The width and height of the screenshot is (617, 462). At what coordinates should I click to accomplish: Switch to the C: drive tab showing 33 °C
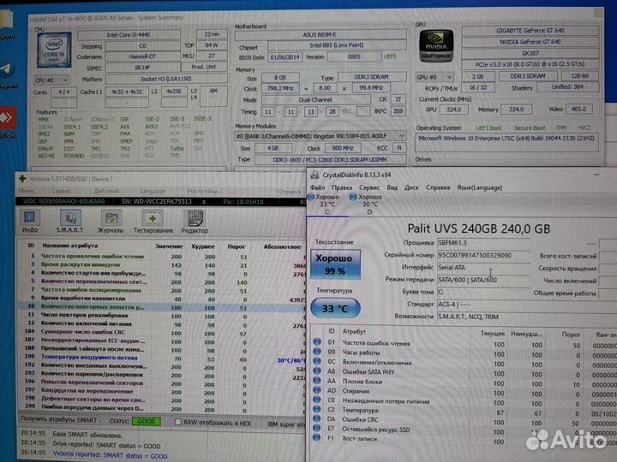click(x=327, y=204)
